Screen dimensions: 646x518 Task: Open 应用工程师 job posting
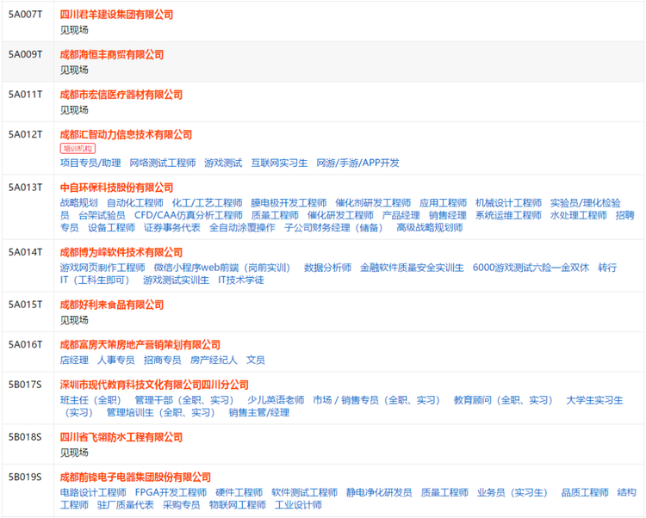coord(444,203)
